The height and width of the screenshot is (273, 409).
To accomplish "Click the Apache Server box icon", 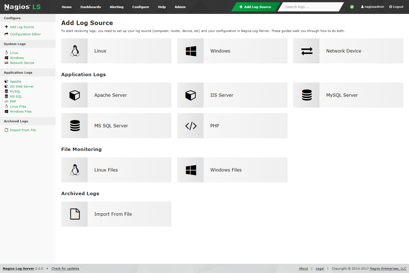I will click(74, 95).
